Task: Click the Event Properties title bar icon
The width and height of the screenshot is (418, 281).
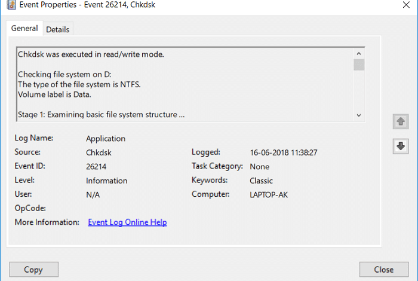Action: 11,5
